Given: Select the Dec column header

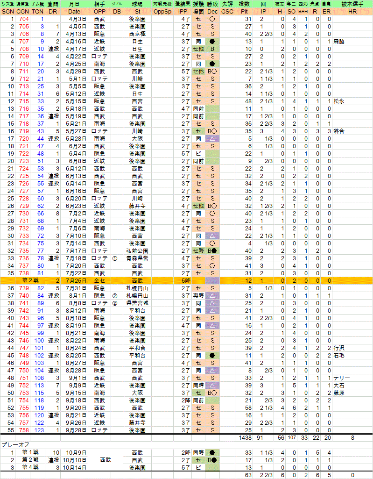Looking at the screenshot, I should point(212,12).
